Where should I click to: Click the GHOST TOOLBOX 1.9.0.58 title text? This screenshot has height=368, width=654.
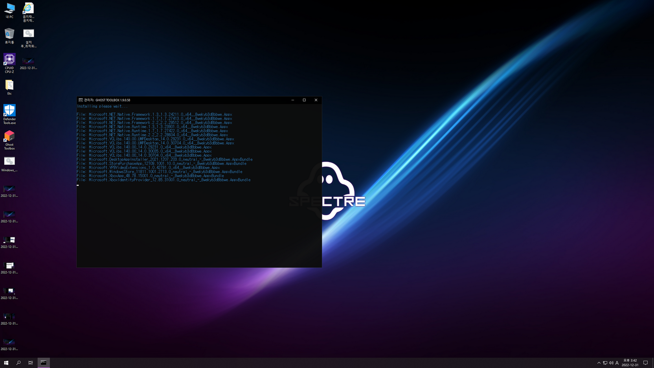pyautogui.click(x=113, y=100)
